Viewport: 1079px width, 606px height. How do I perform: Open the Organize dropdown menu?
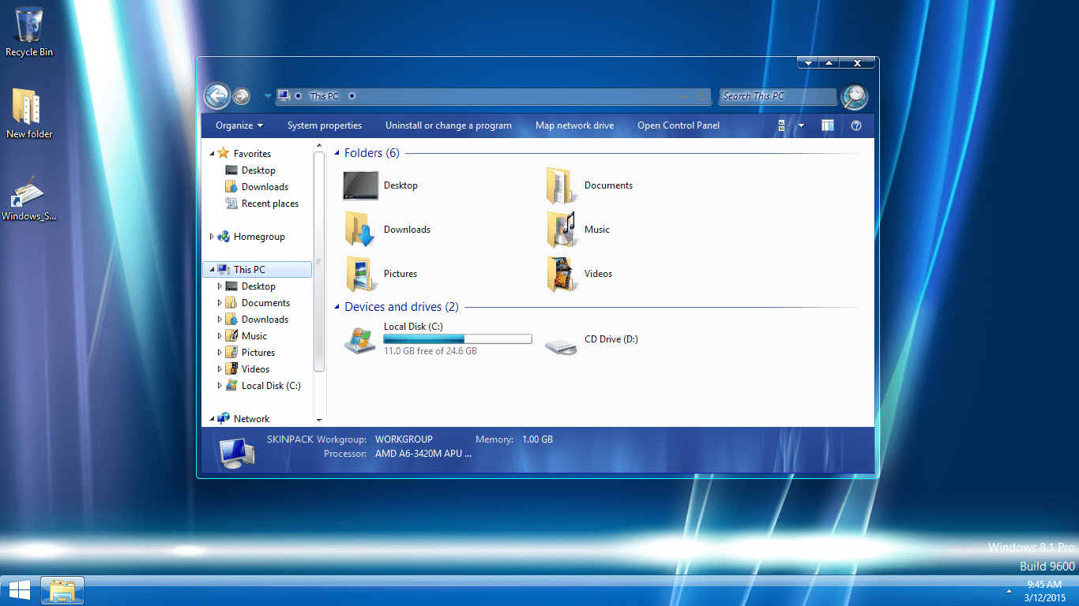click(x=239, y=125)
